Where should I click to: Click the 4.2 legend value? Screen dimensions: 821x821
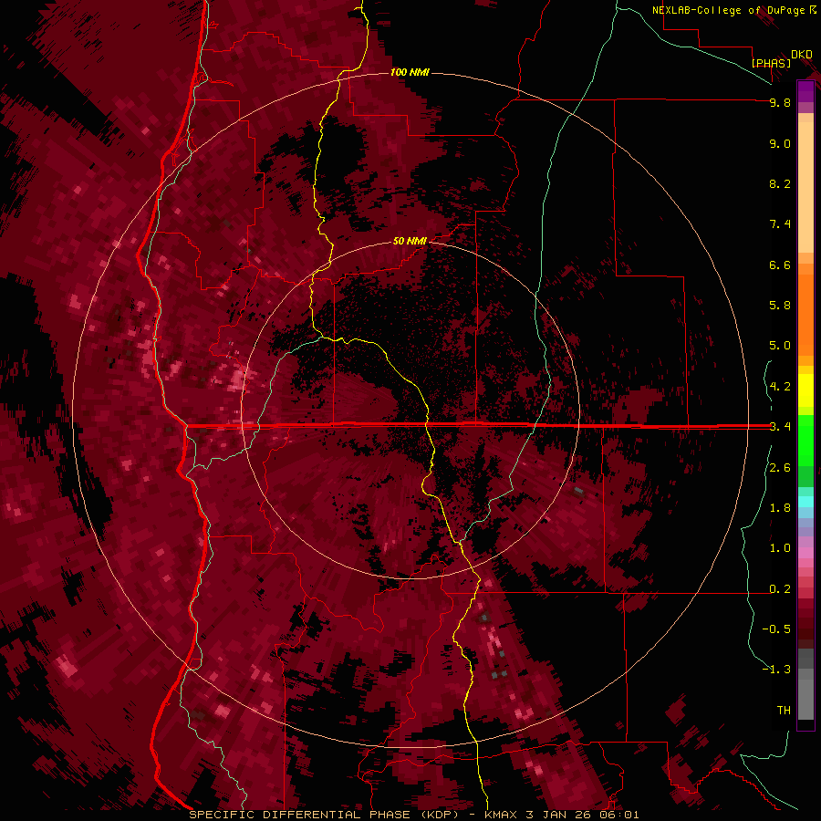coord(780,387)
